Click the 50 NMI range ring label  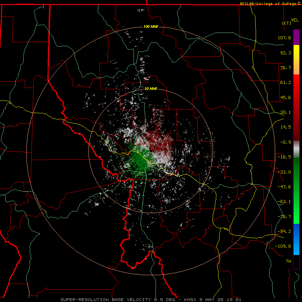pos(151,89)
